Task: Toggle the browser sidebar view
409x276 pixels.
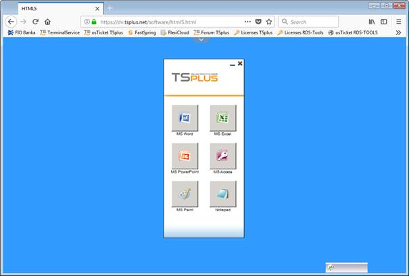Action: 384,22
